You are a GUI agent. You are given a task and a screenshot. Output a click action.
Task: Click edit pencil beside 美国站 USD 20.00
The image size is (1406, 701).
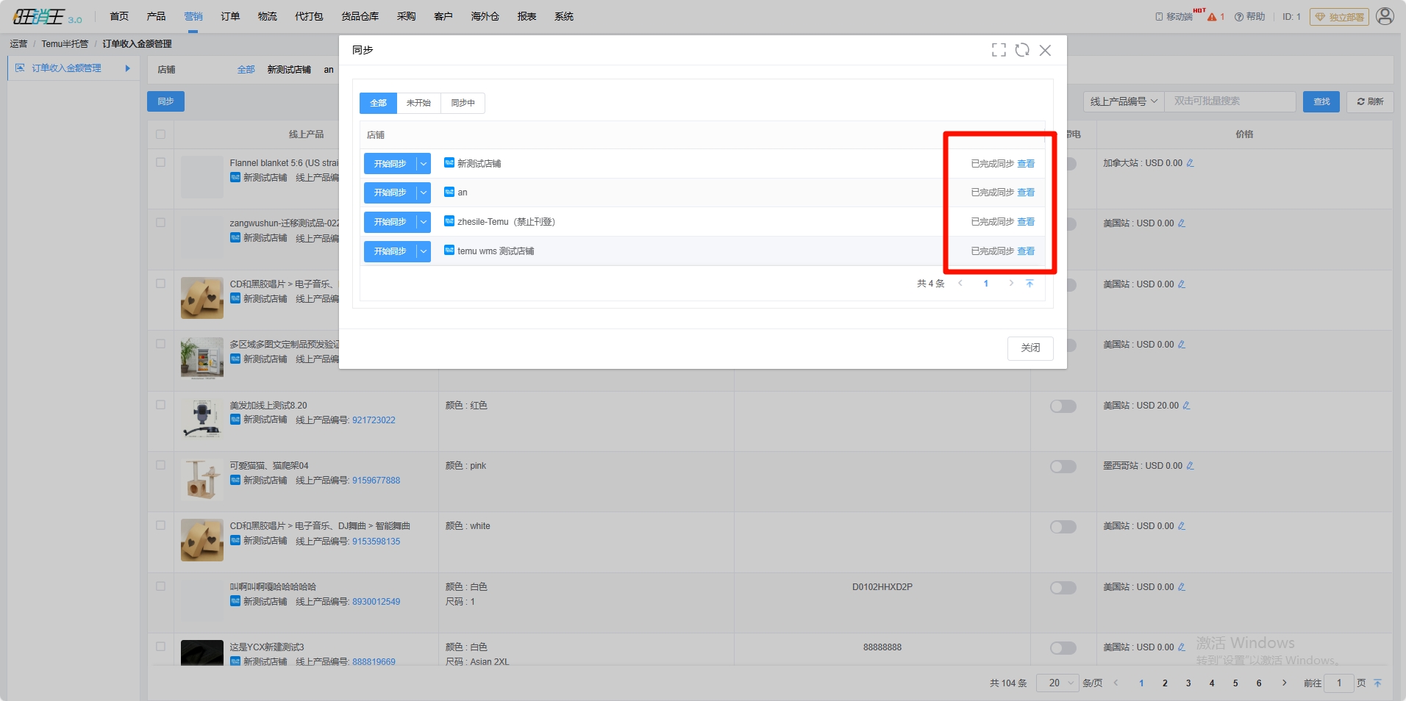tap(1186, 406)
